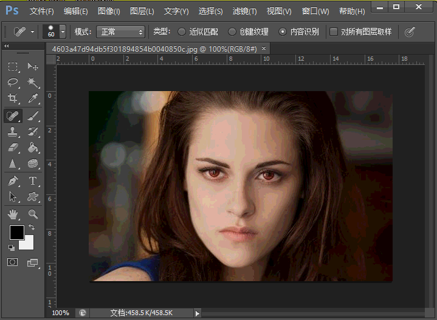
Task: Select the Rectangular Marquee tool
Action: tap(13, 66)
